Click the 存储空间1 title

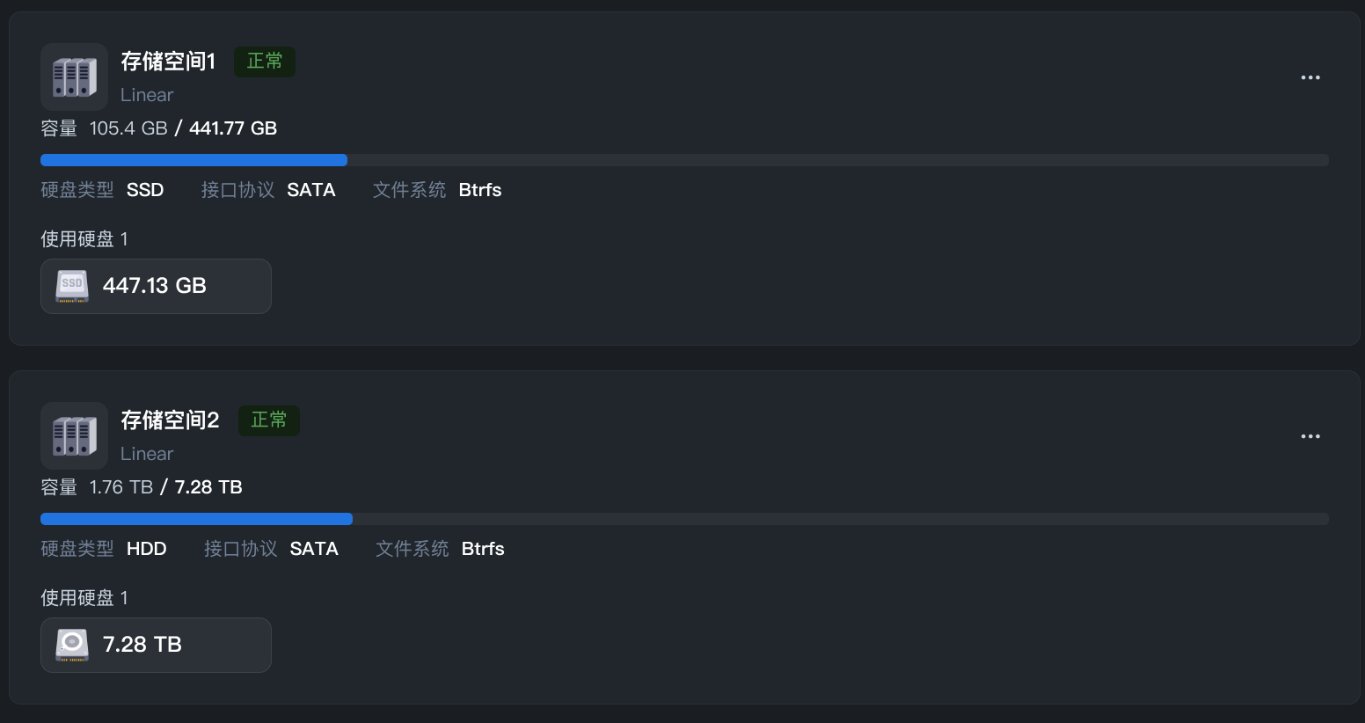coord(168,62)
